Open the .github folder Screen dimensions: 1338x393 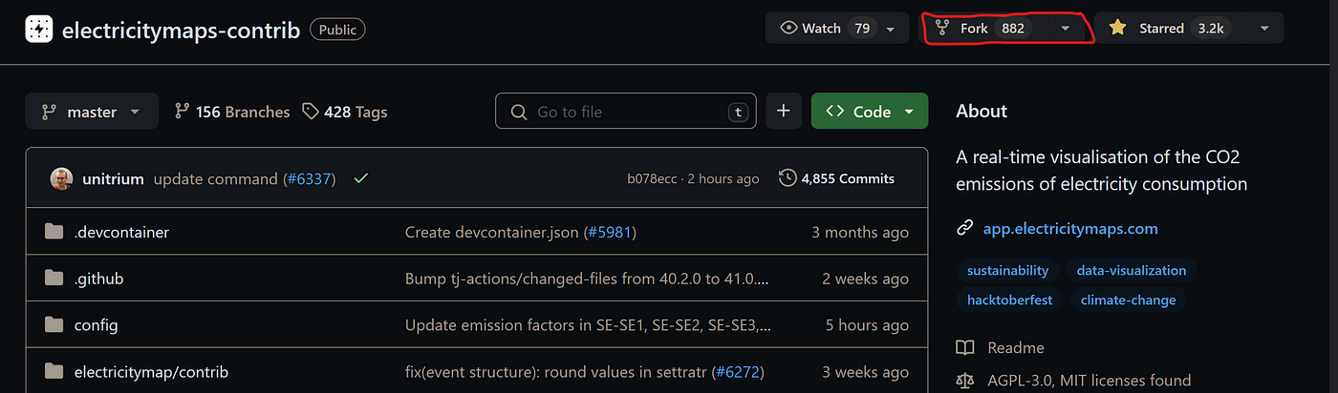coord(98,279)
